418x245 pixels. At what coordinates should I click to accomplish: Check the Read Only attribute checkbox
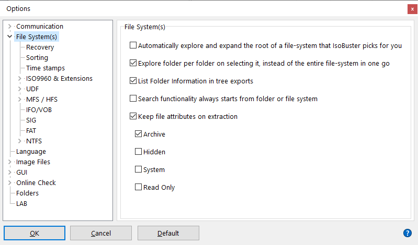pos(138,187)
